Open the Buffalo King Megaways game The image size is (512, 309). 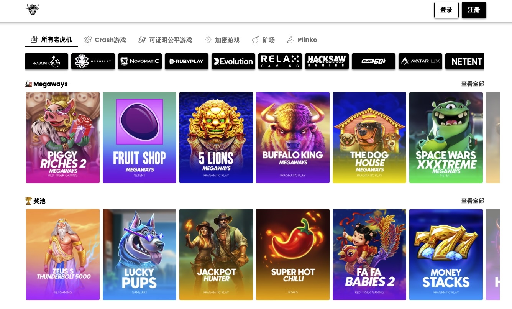pyautogui.click(x=293, y=138)
